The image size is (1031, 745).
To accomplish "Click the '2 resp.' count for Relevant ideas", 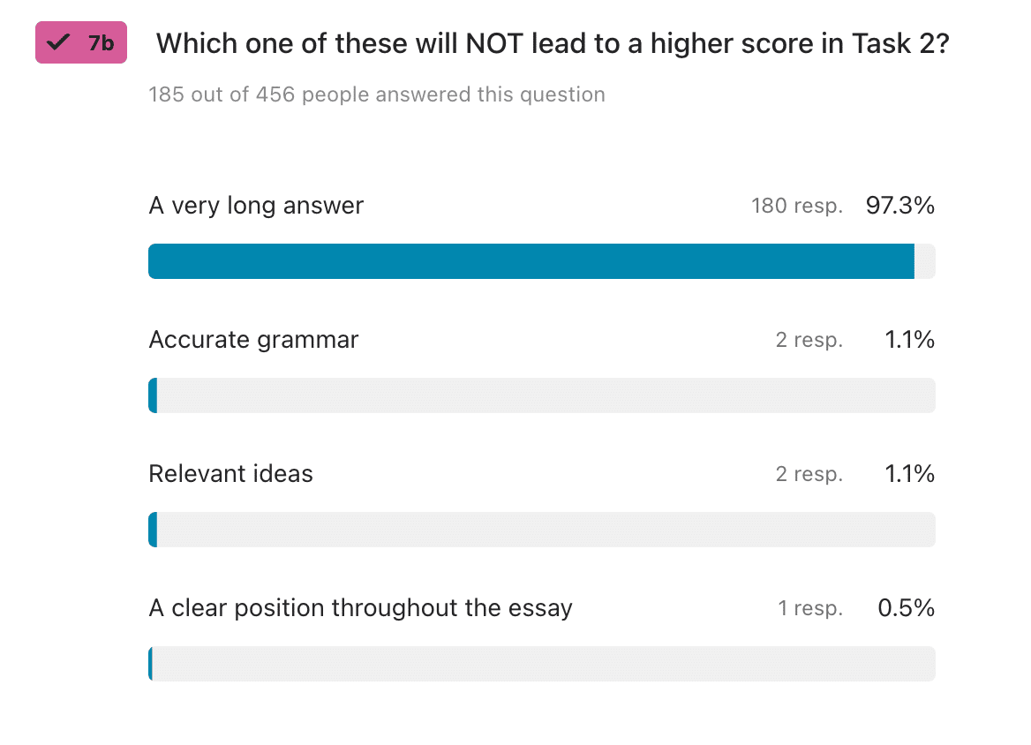I will (809, 474).
